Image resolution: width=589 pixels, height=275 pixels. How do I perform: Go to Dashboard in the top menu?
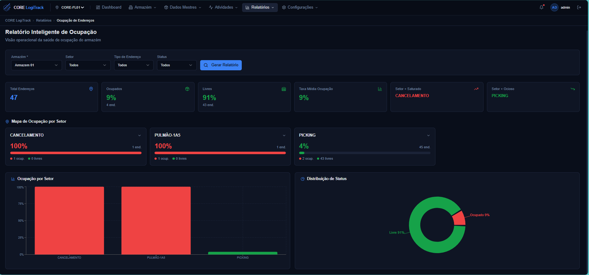[109, 7]
